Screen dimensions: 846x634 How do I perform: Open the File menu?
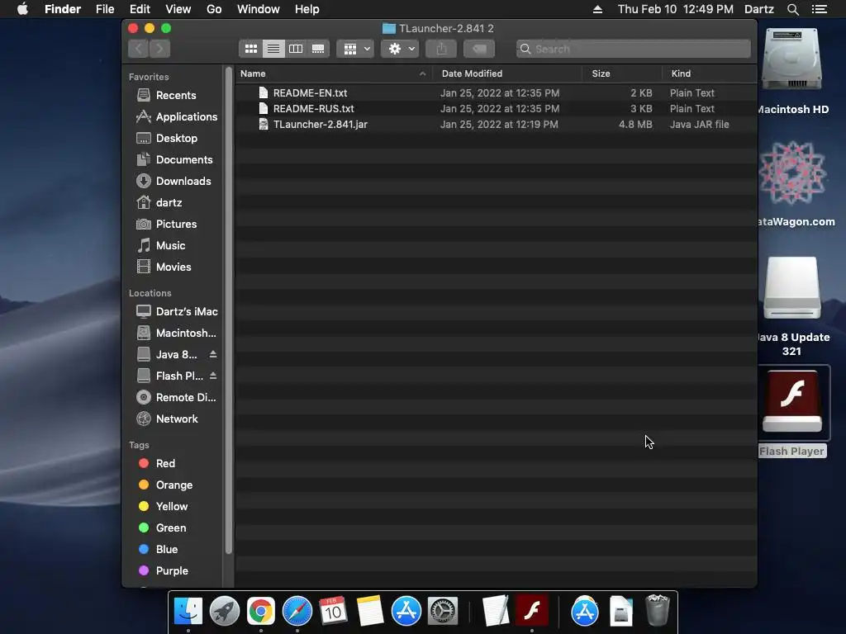point(105,9)
